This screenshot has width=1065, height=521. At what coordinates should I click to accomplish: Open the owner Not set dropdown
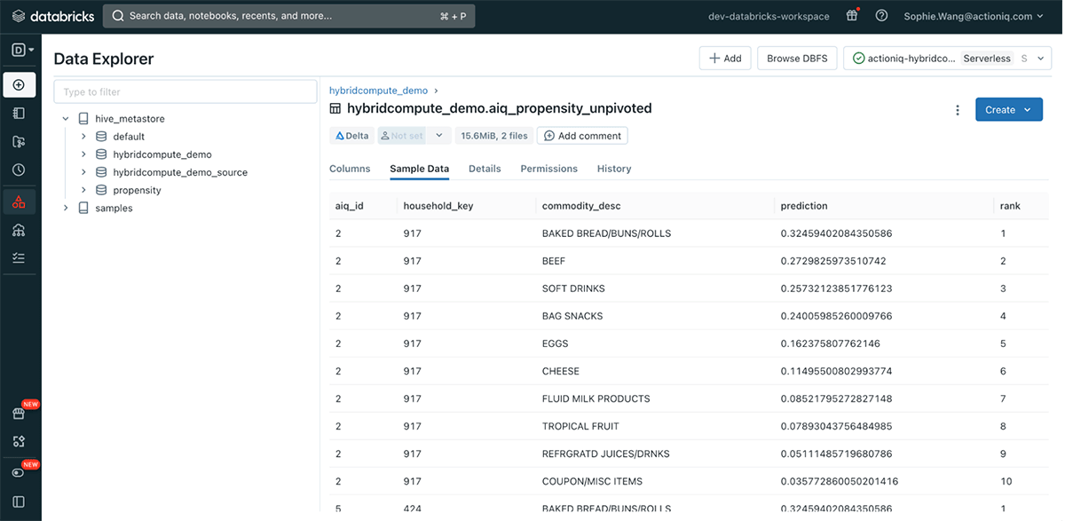click(438, 136)
